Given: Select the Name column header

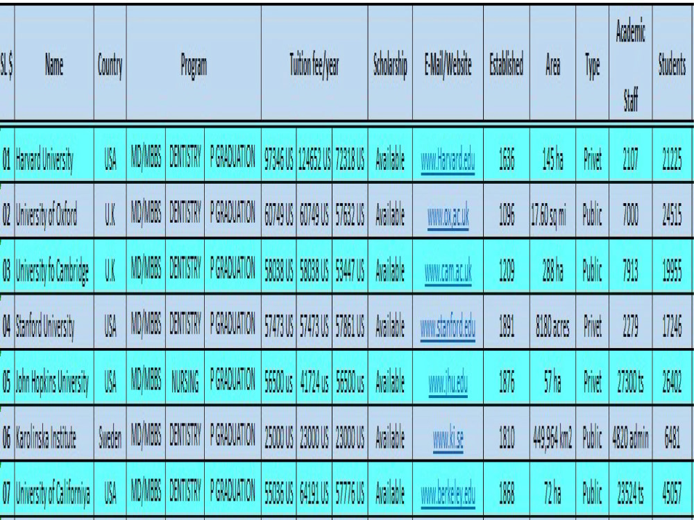Looking at the screenshot, I should click(54, 64).
